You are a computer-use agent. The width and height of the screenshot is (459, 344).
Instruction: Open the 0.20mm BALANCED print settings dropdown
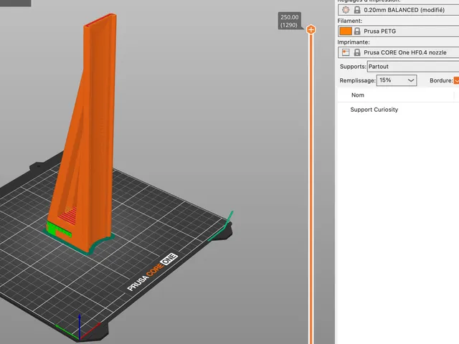pyautogui.click(x=399, y=10)
